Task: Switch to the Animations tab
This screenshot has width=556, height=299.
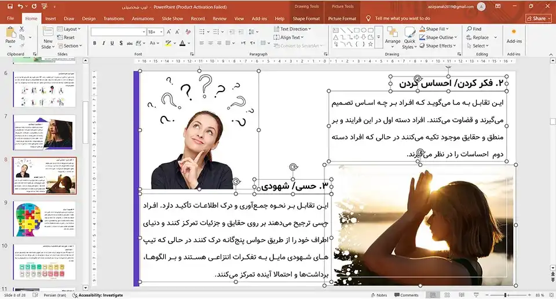Action: tap(143, 19)
